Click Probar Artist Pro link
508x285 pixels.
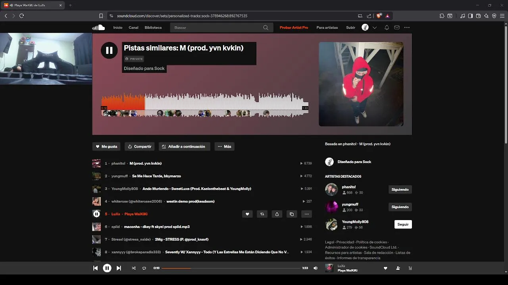(x=294, y=28)
